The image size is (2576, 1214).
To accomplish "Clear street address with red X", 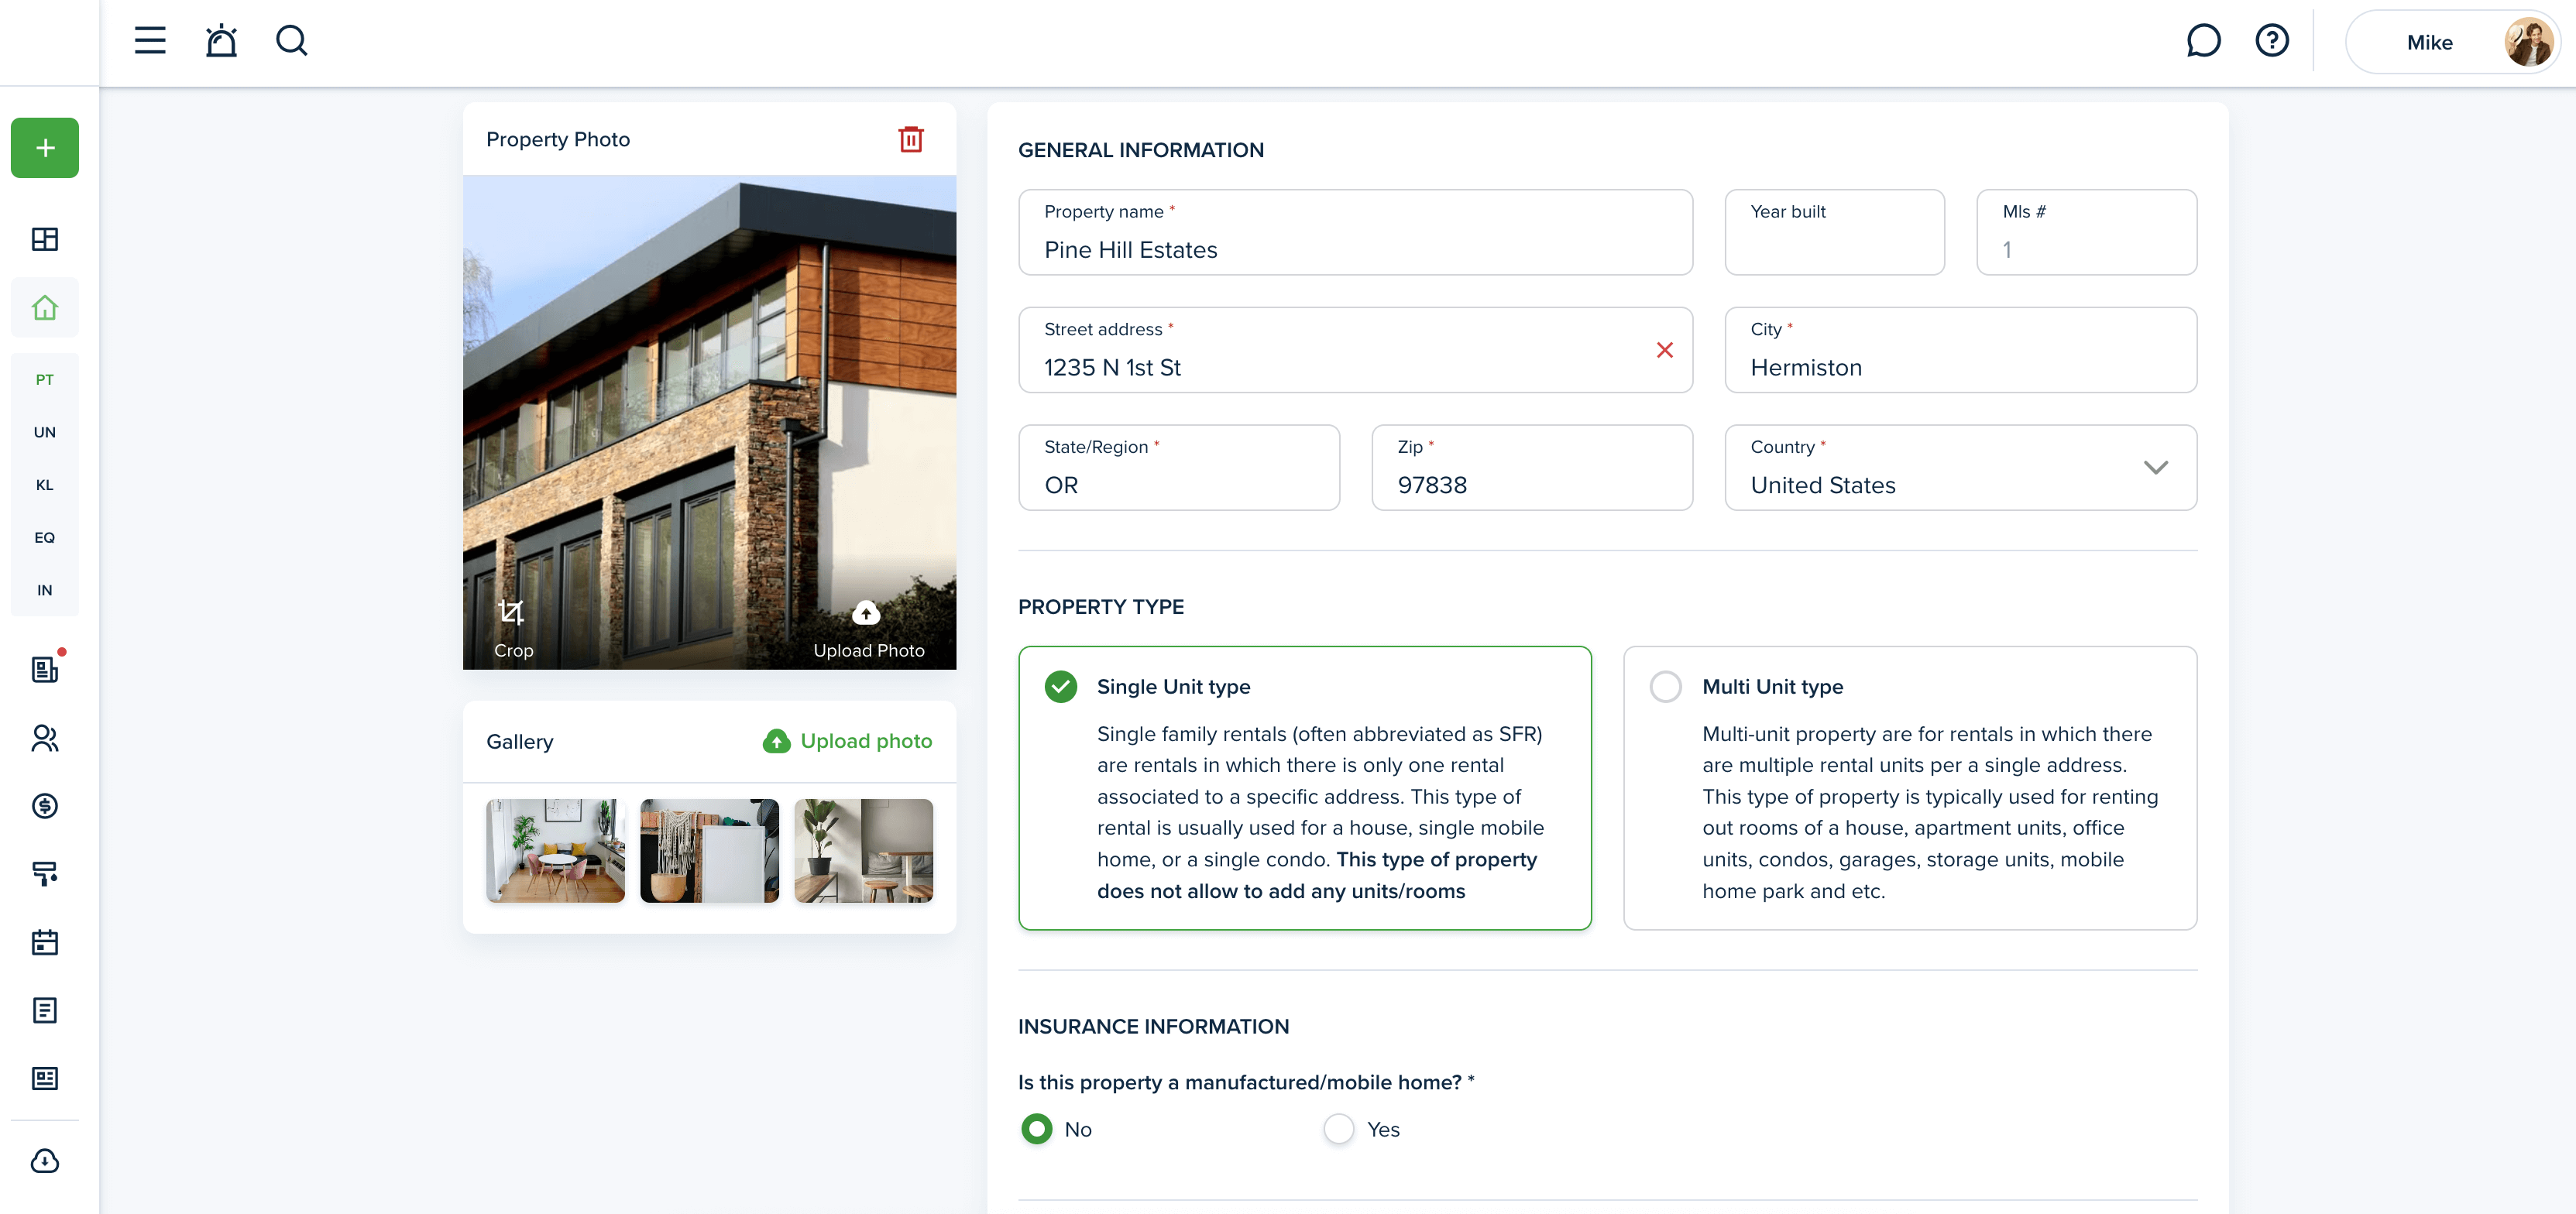I will click(x=1665, y=350).
